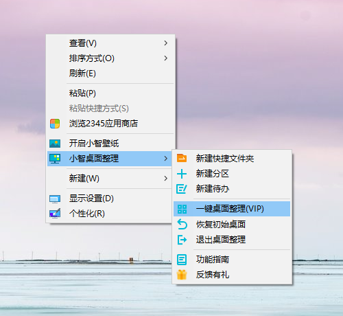Click the 个性化 paintbrush icon

[x=55, y=213]
